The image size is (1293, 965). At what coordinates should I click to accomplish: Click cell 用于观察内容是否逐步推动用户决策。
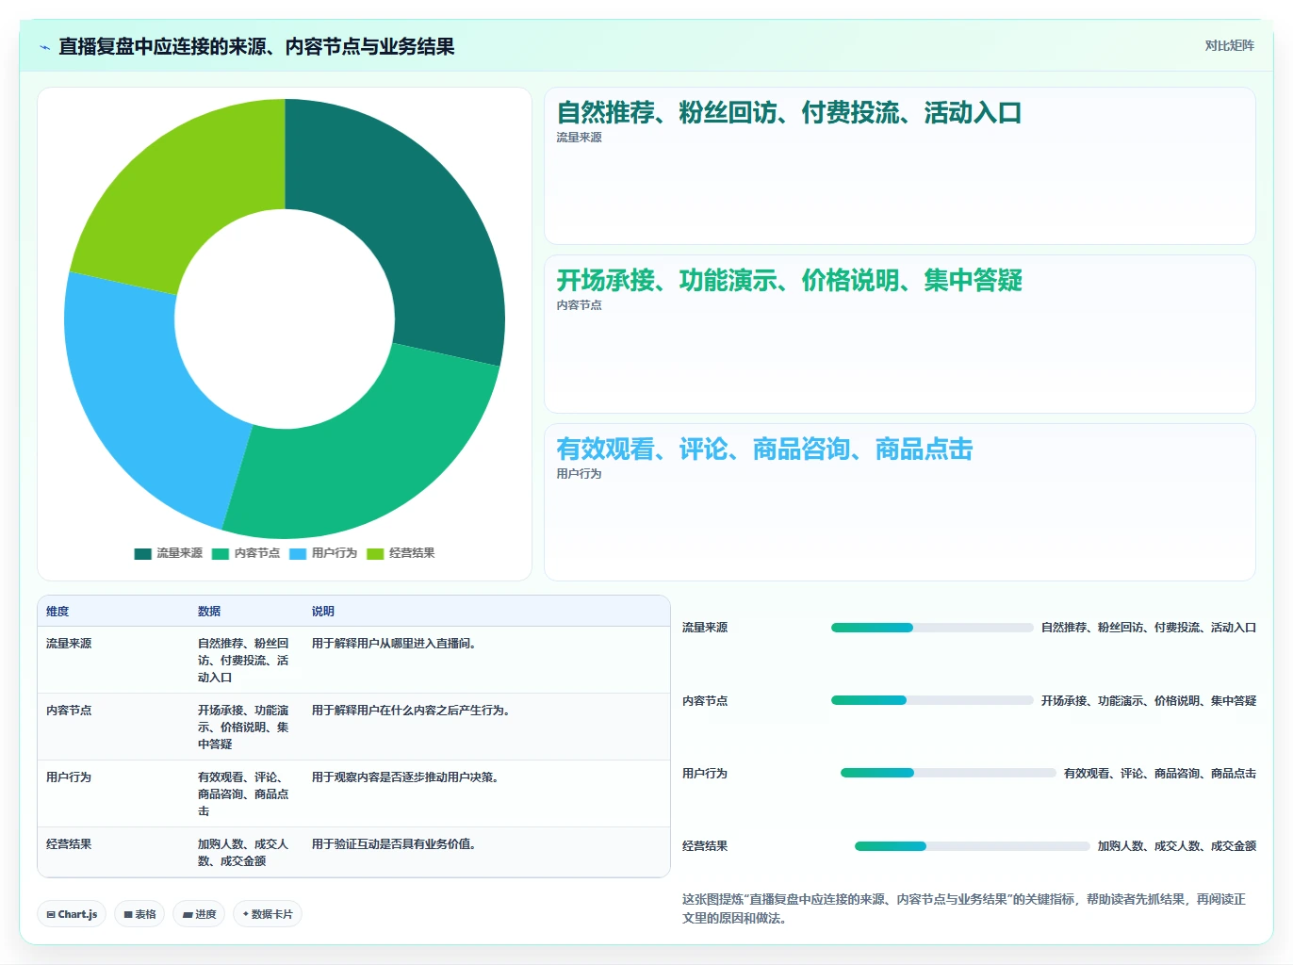pyautogui.click(x=407, y=777)
